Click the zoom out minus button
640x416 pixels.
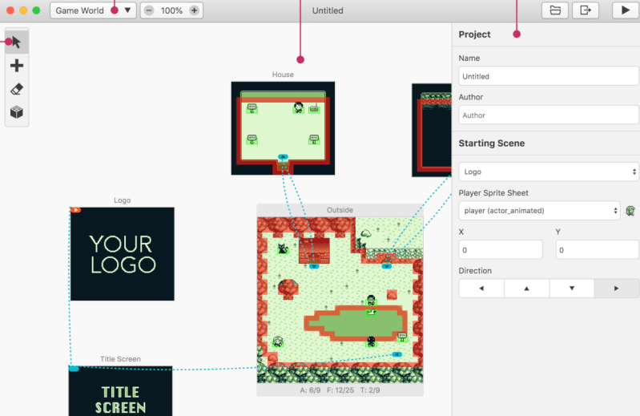149,10
